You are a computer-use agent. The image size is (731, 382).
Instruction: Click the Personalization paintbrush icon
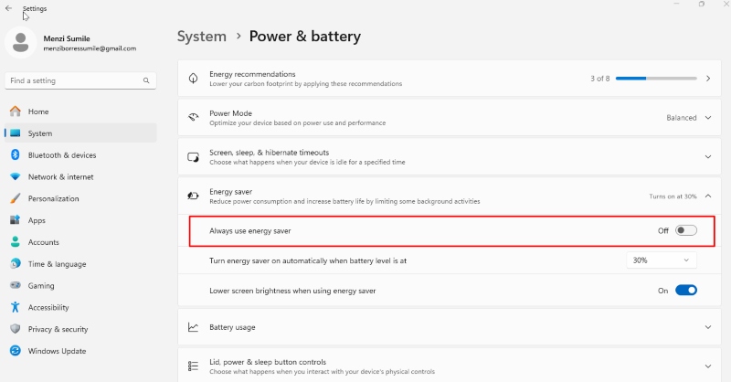pos(16,198)
